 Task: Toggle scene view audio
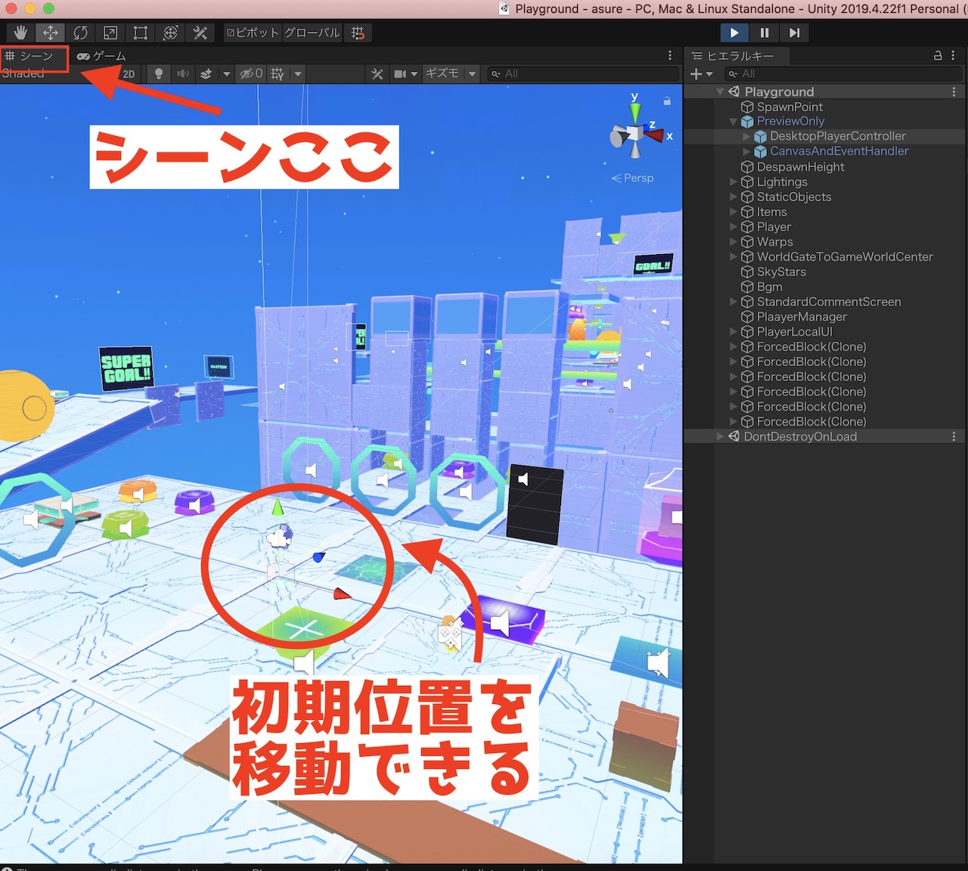coord(183,73)
